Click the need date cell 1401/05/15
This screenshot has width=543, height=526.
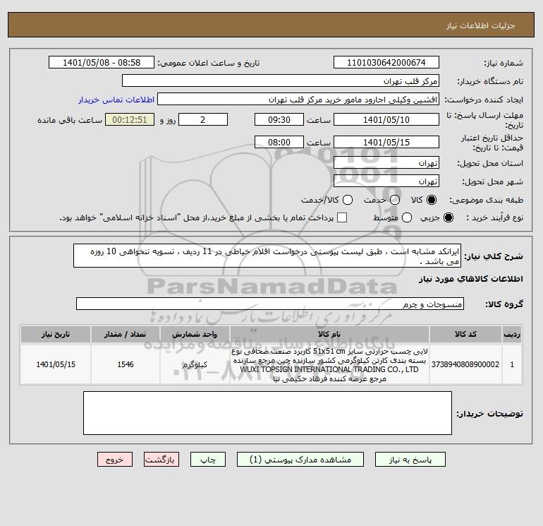[56, 364]
